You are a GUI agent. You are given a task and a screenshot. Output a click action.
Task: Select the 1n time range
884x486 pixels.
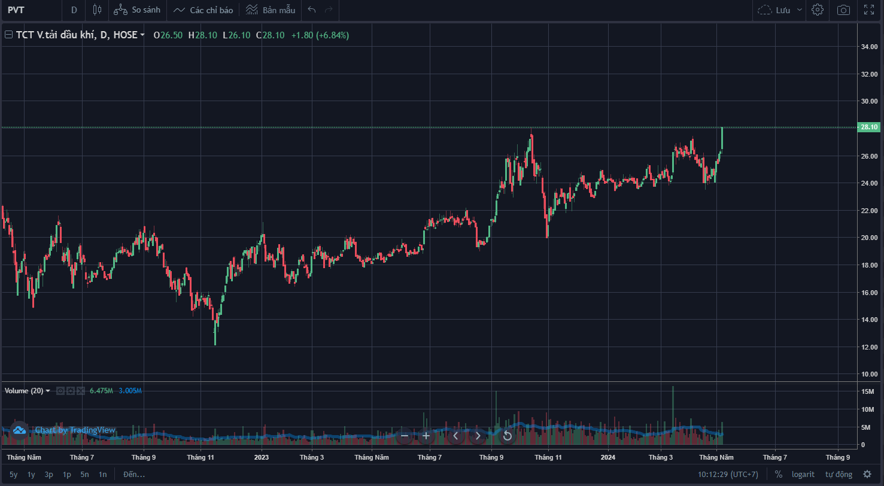(103, 475)
